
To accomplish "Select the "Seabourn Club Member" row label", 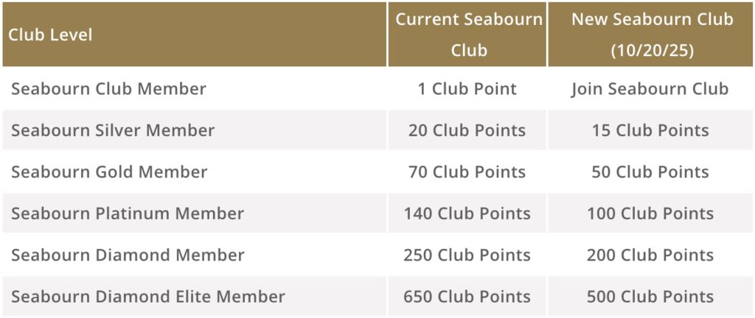I will [x=108, y=89].
